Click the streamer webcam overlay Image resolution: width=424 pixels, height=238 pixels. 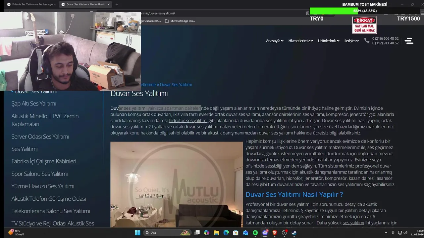tap(70, 51)
